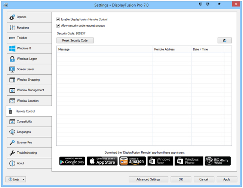This screenshot has width=243, height=188.
Task: Click the Apply button
Action: pyautogui.click(x=227, y=179)
